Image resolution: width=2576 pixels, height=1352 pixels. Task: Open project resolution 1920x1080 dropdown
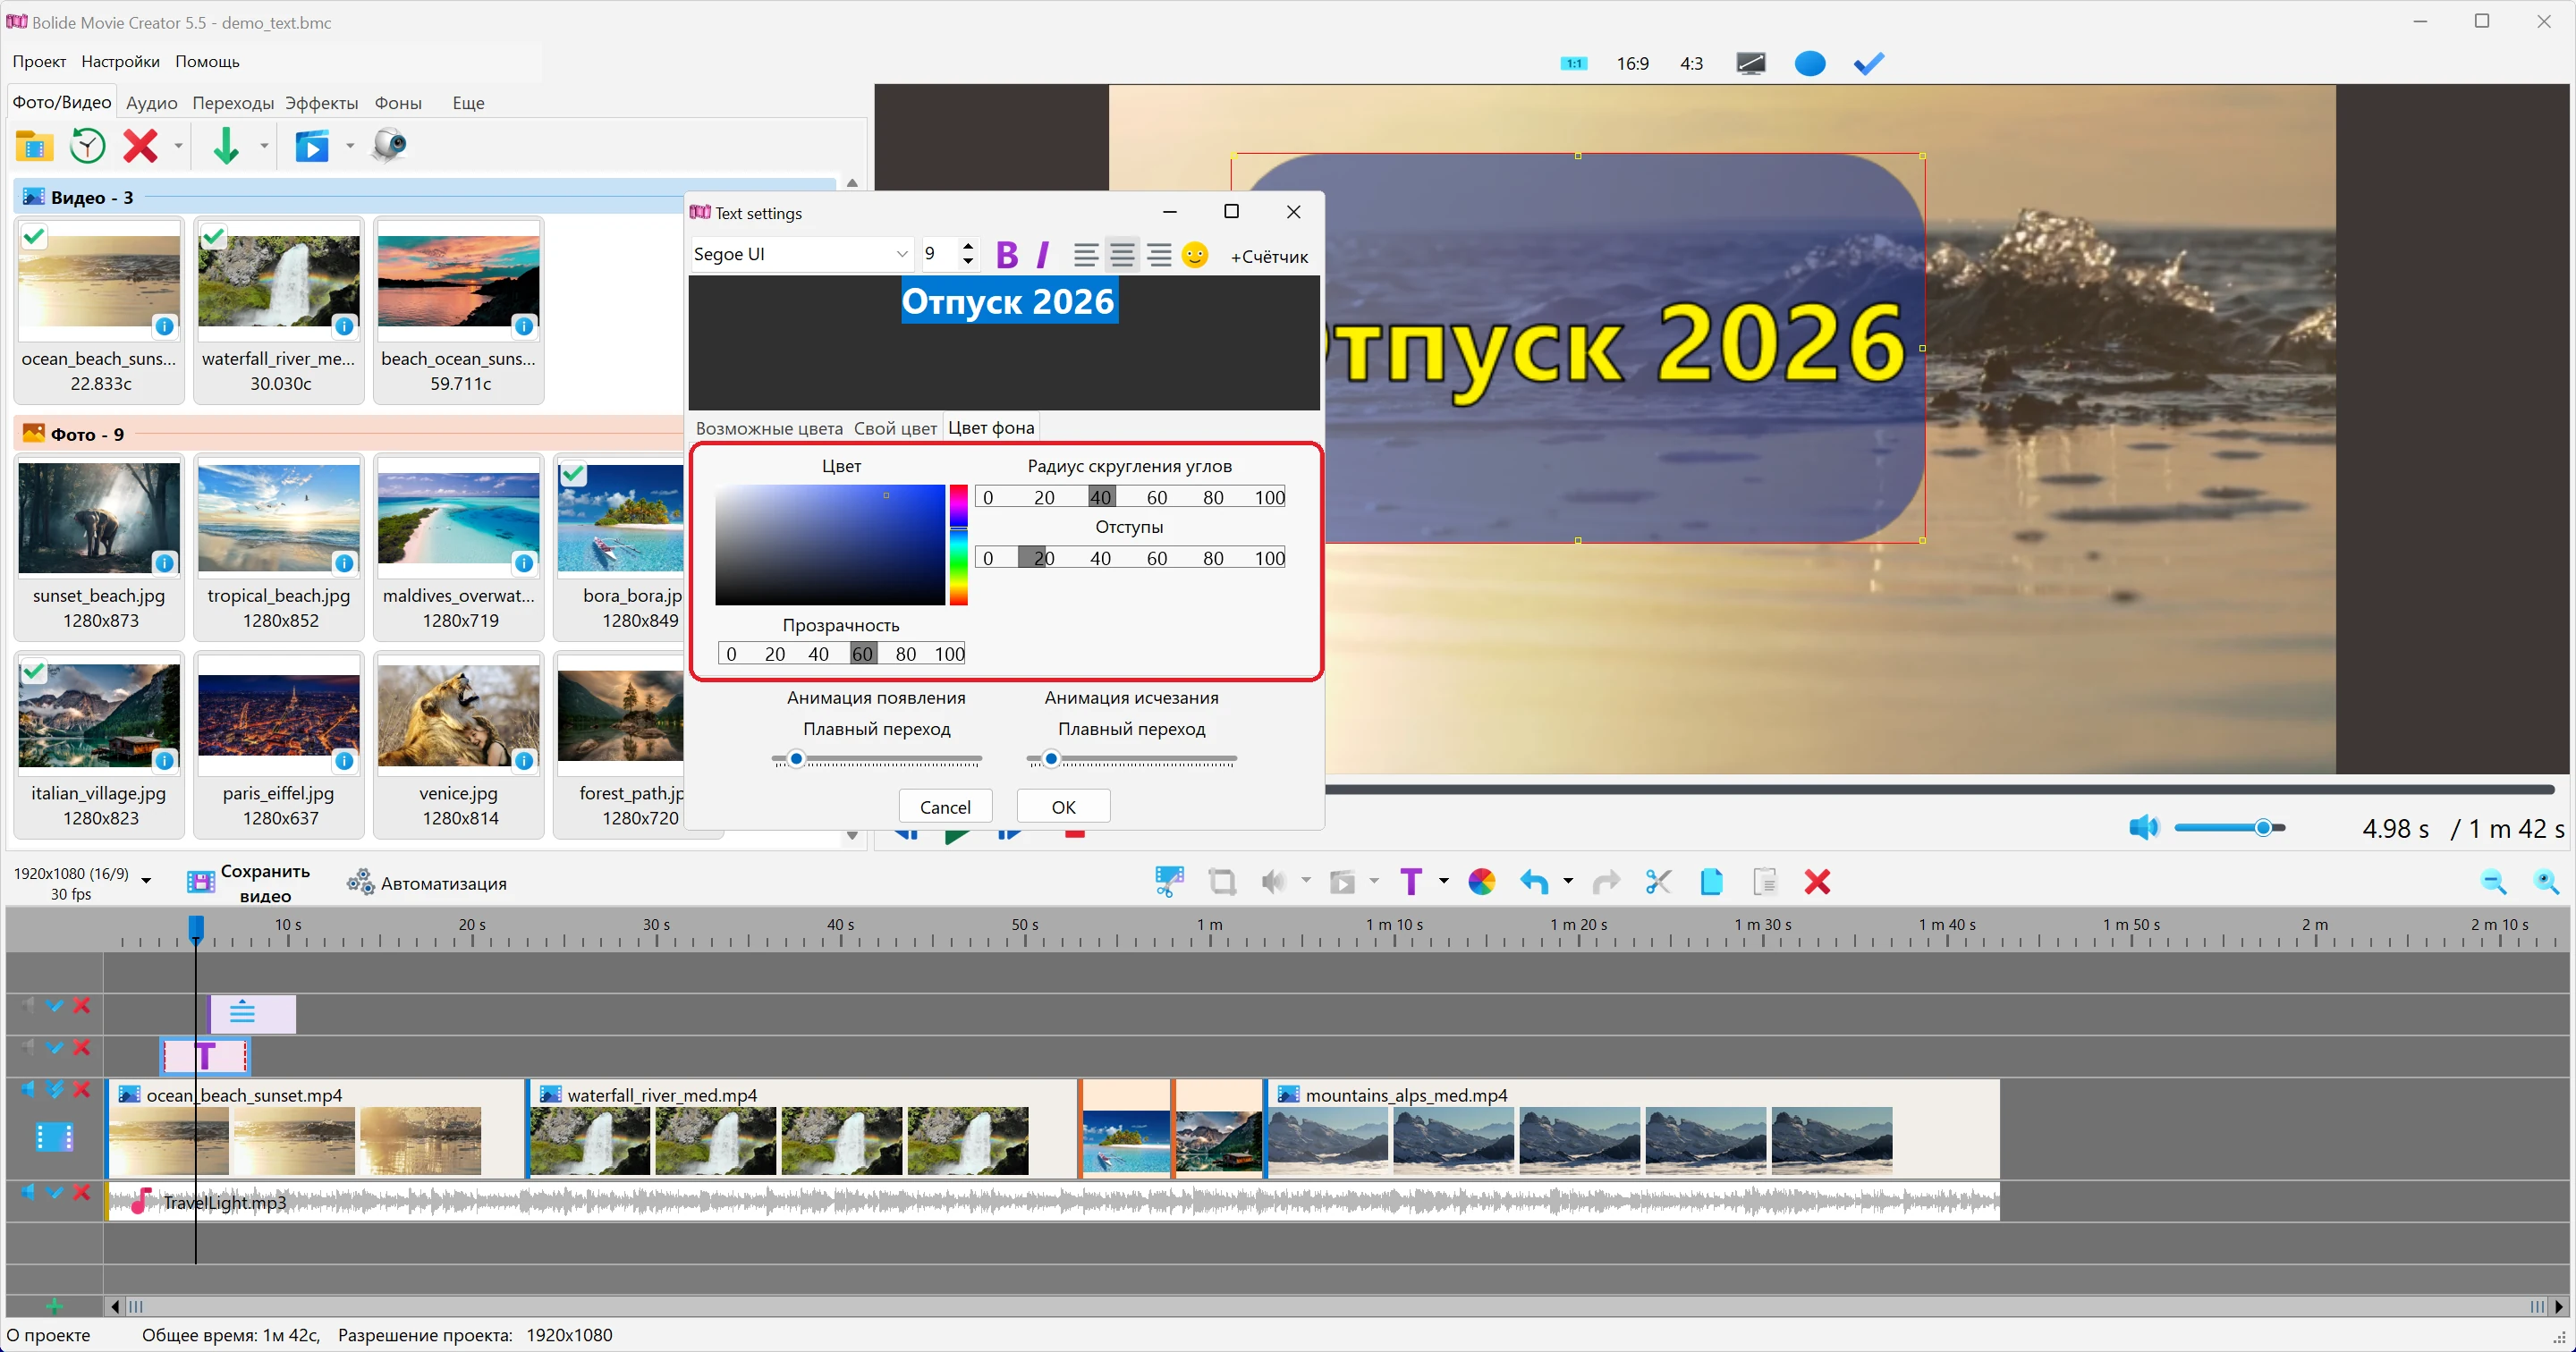(x=146, y=880)
